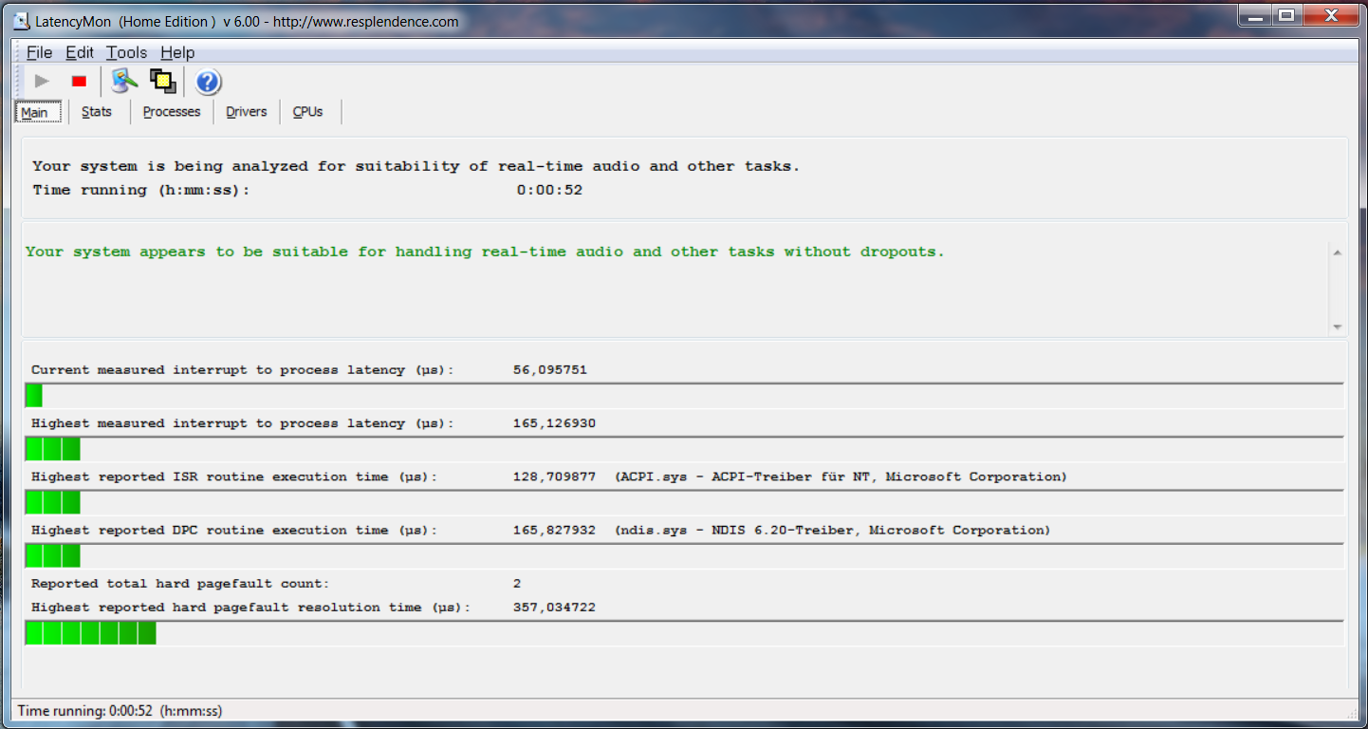Click the yellow overlapping windows toolbar icon

coord(163,82)
